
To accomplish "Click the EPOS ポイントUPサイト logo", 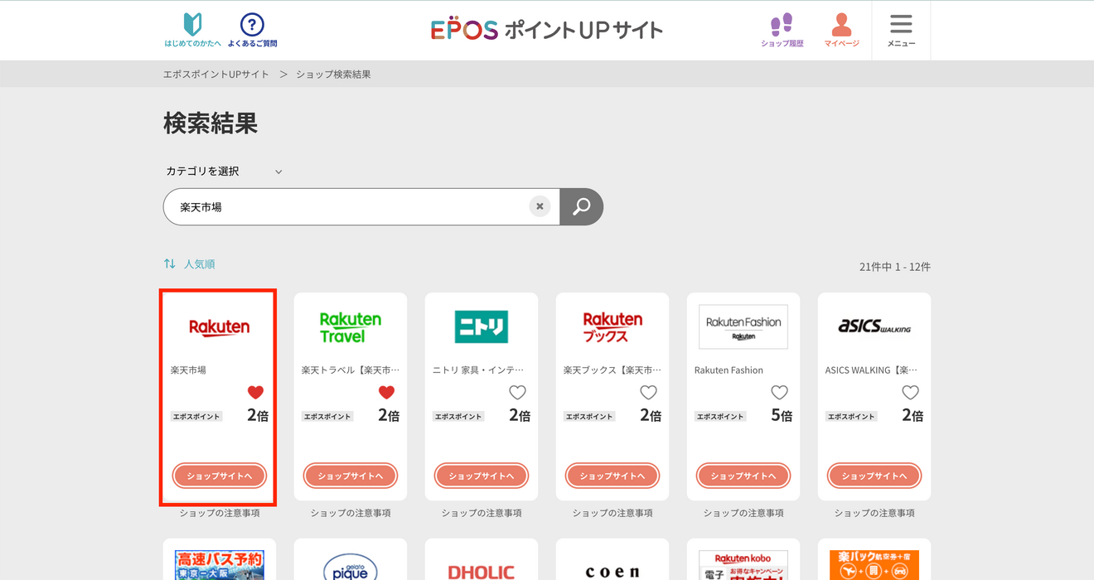I will [546, 30].
